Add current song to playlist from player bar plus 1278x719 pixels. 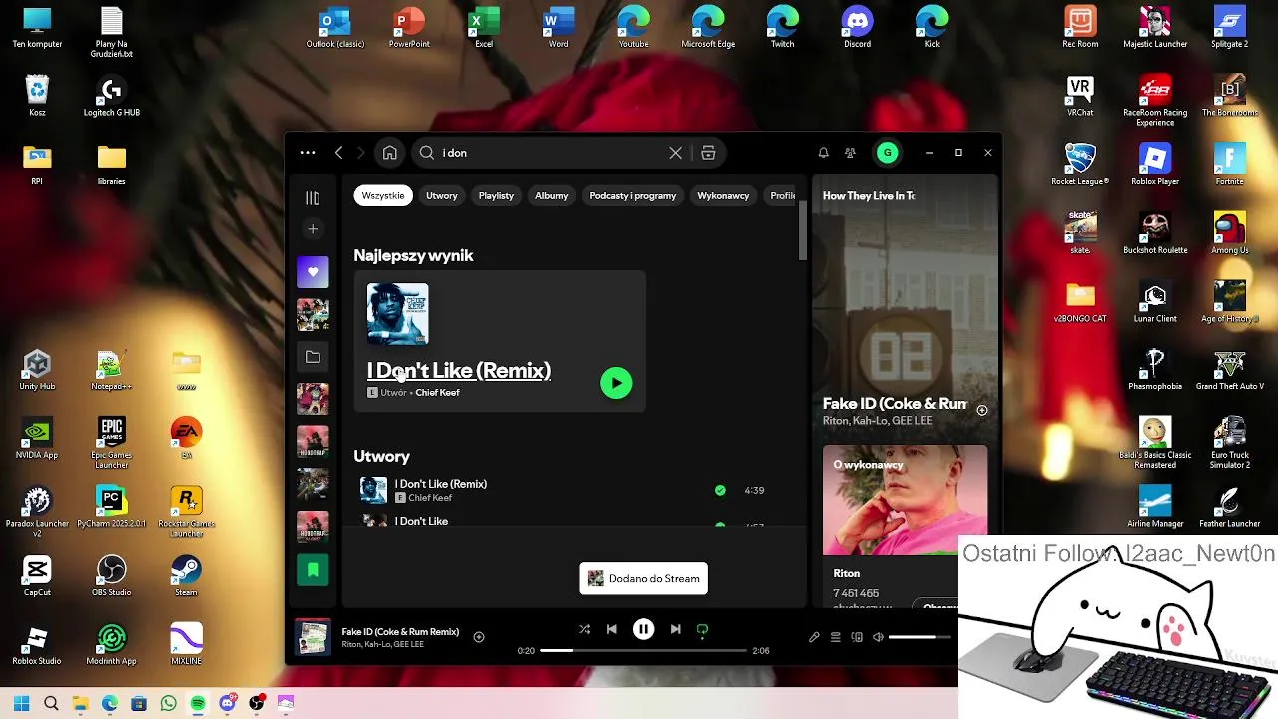coord(479,637)
